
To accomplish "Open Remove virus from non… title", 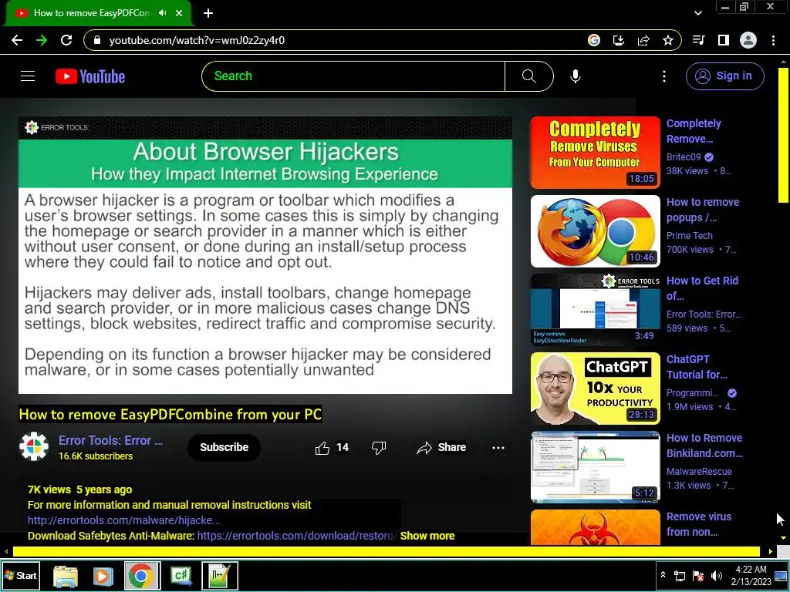I will click(x=699, y=524).
